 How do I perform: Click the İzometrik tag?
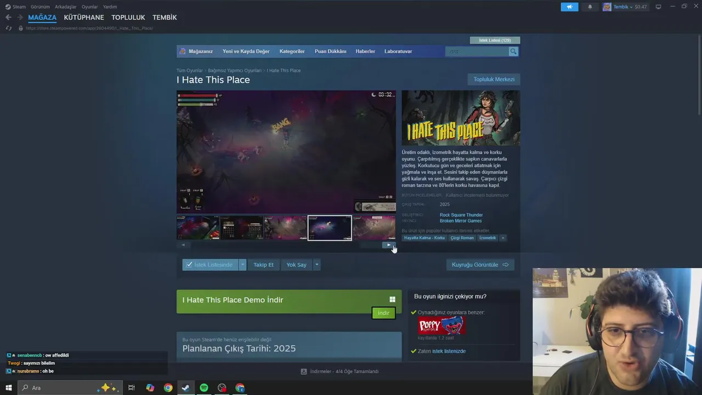(x=488, y=238)
